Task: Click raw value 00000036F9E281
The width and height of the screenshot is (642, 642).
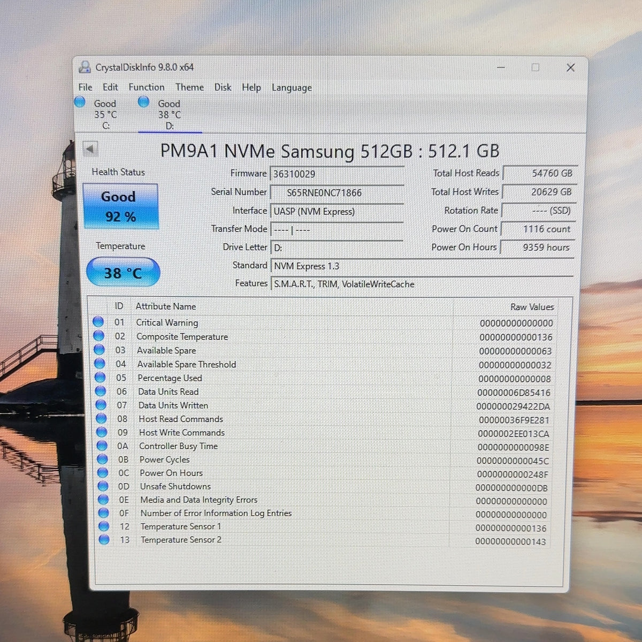Action: [514, 421]
